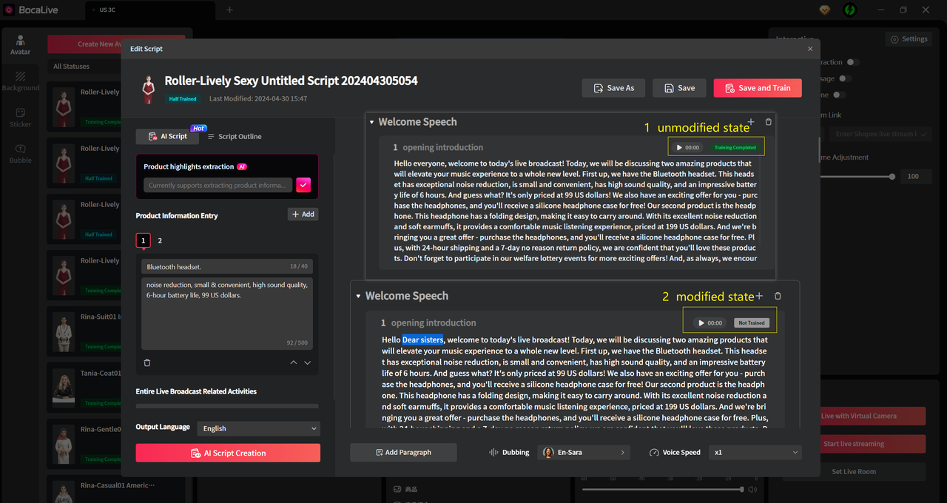Toggle the second Interactive switch in background panel
The image size is (947, 503).
(x=845, y=78)
